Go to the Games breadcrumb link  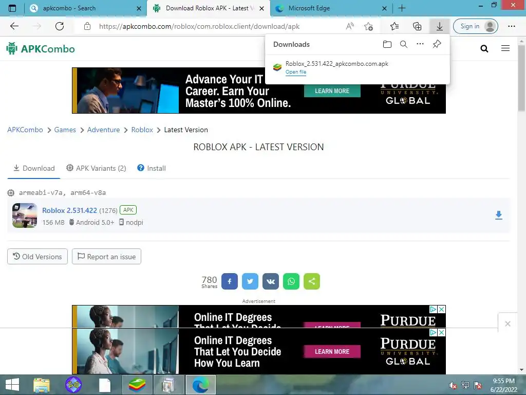tap(65, 130)
